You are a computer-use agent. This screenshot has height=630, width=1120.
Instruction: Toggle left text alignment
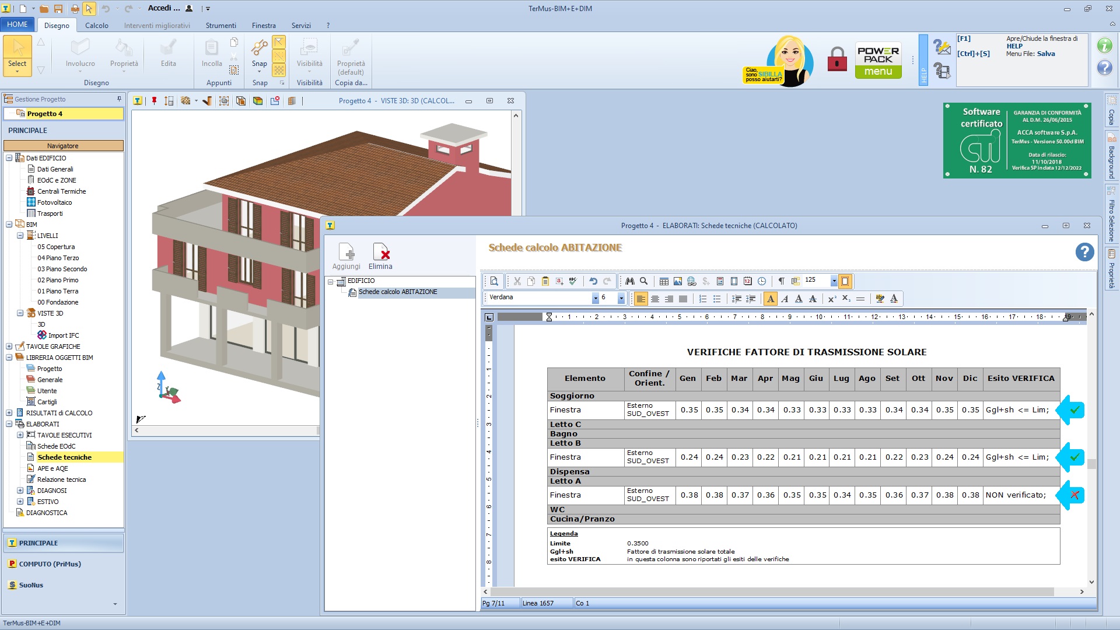pyautogui.click(x=641, y=299)
